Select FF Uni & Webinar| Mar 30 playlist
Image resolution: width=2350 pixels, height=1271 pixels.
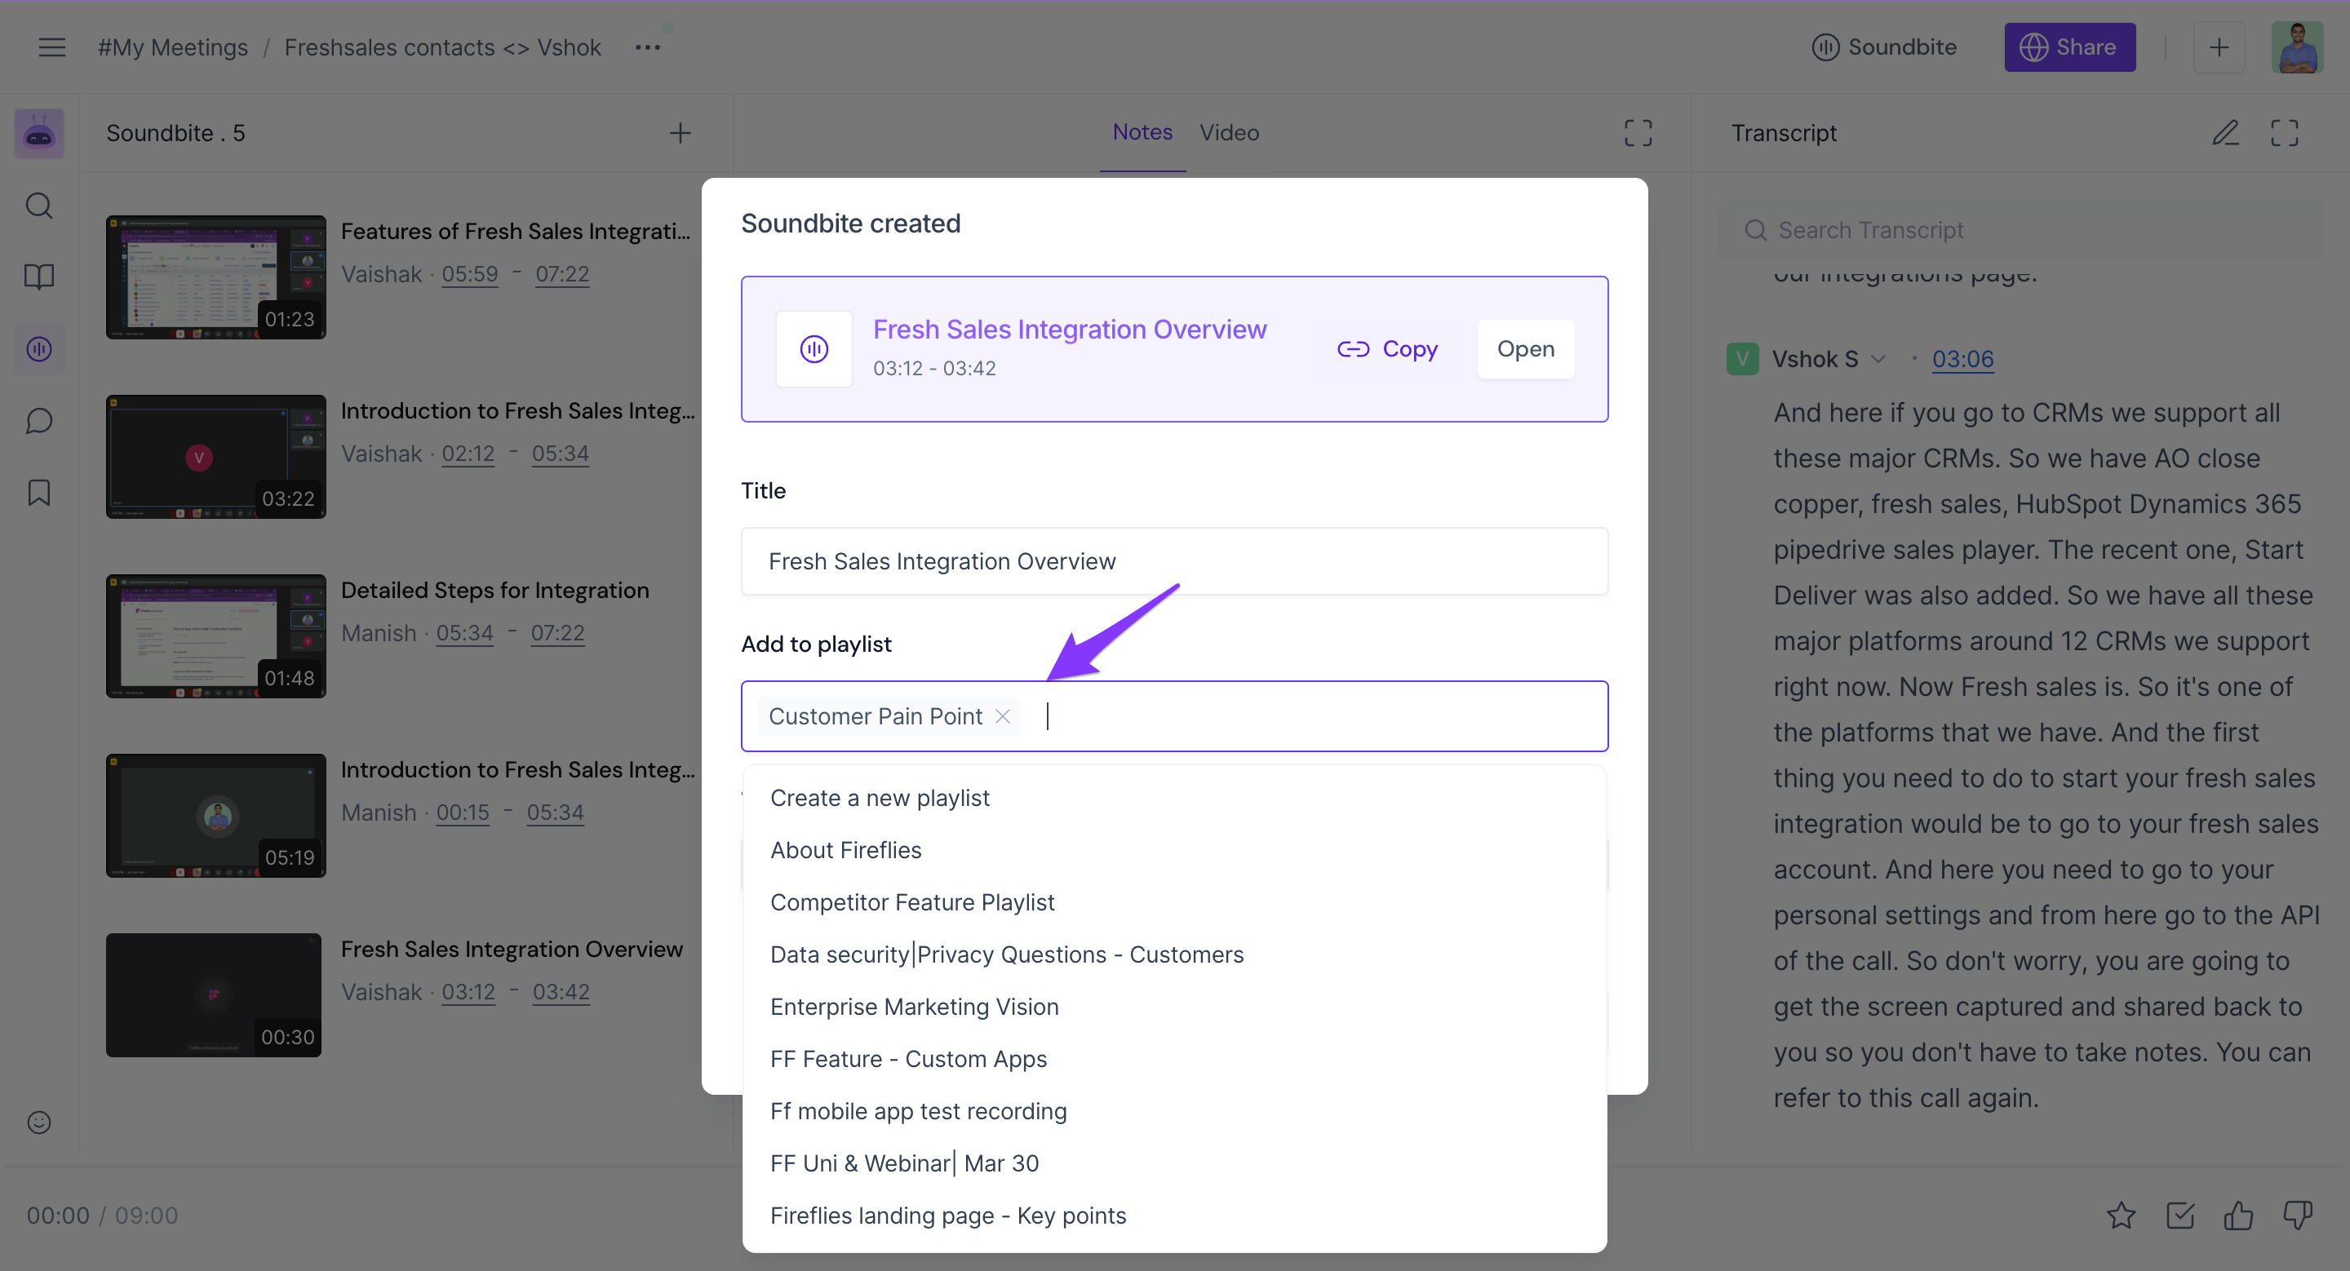tap(1174, 1163)
